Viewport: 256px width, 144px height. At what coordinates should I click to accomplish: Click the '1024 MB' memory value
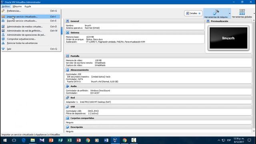click(x=90, y=37)
